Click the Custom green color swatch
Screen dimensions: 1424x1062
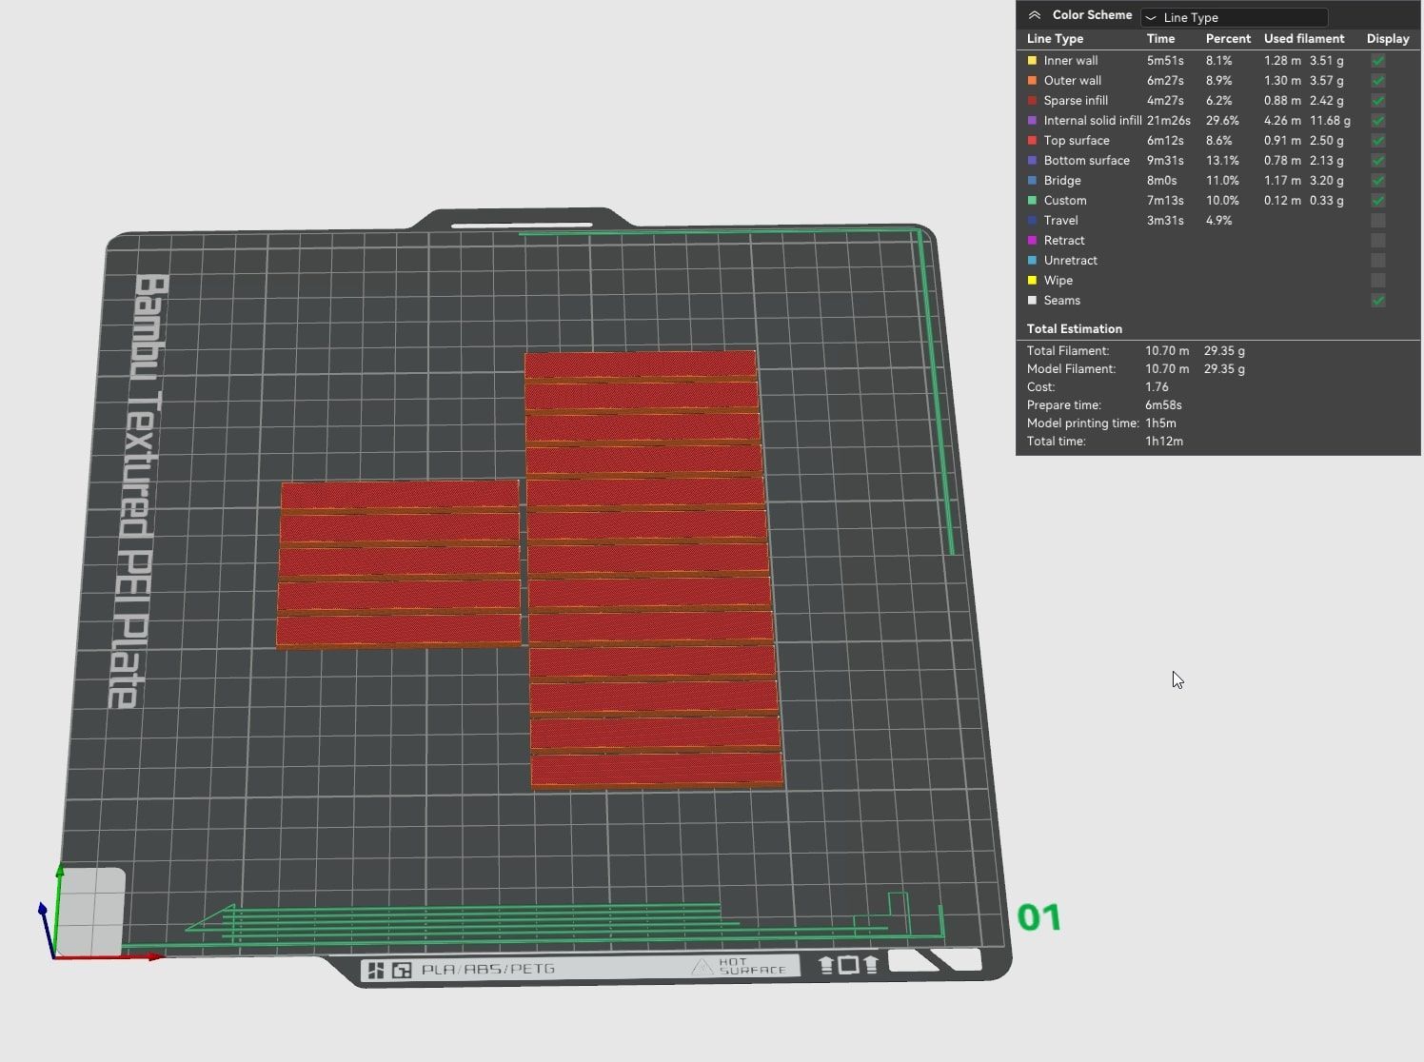pos(1032,200)
